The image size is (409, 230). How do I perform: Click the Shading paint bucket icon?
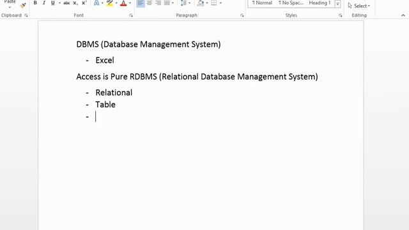[x=201, y=3]
